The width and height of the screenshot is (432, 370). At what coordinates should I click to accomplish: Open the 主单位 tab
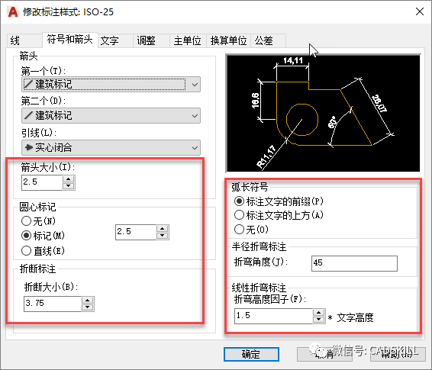point(188,40)
